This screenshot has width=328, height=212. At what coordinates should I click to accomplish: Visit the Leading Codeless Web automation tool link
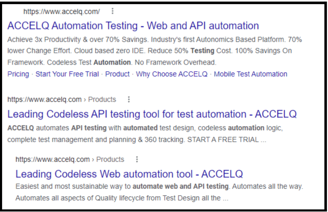point(129,173)
